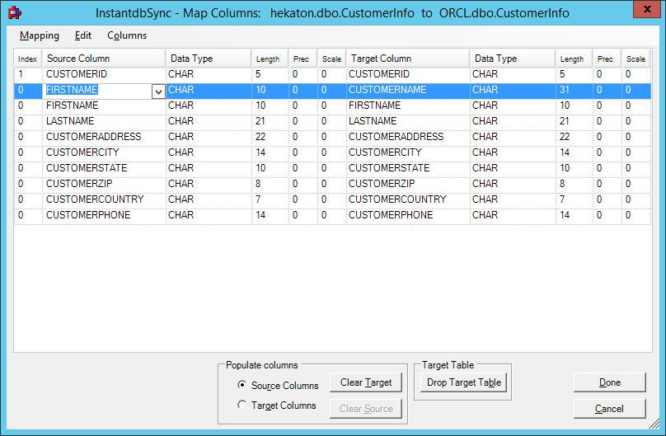Open the Mapping menu
This screenshot has width=666, height=436.
(x=39, y=35)
